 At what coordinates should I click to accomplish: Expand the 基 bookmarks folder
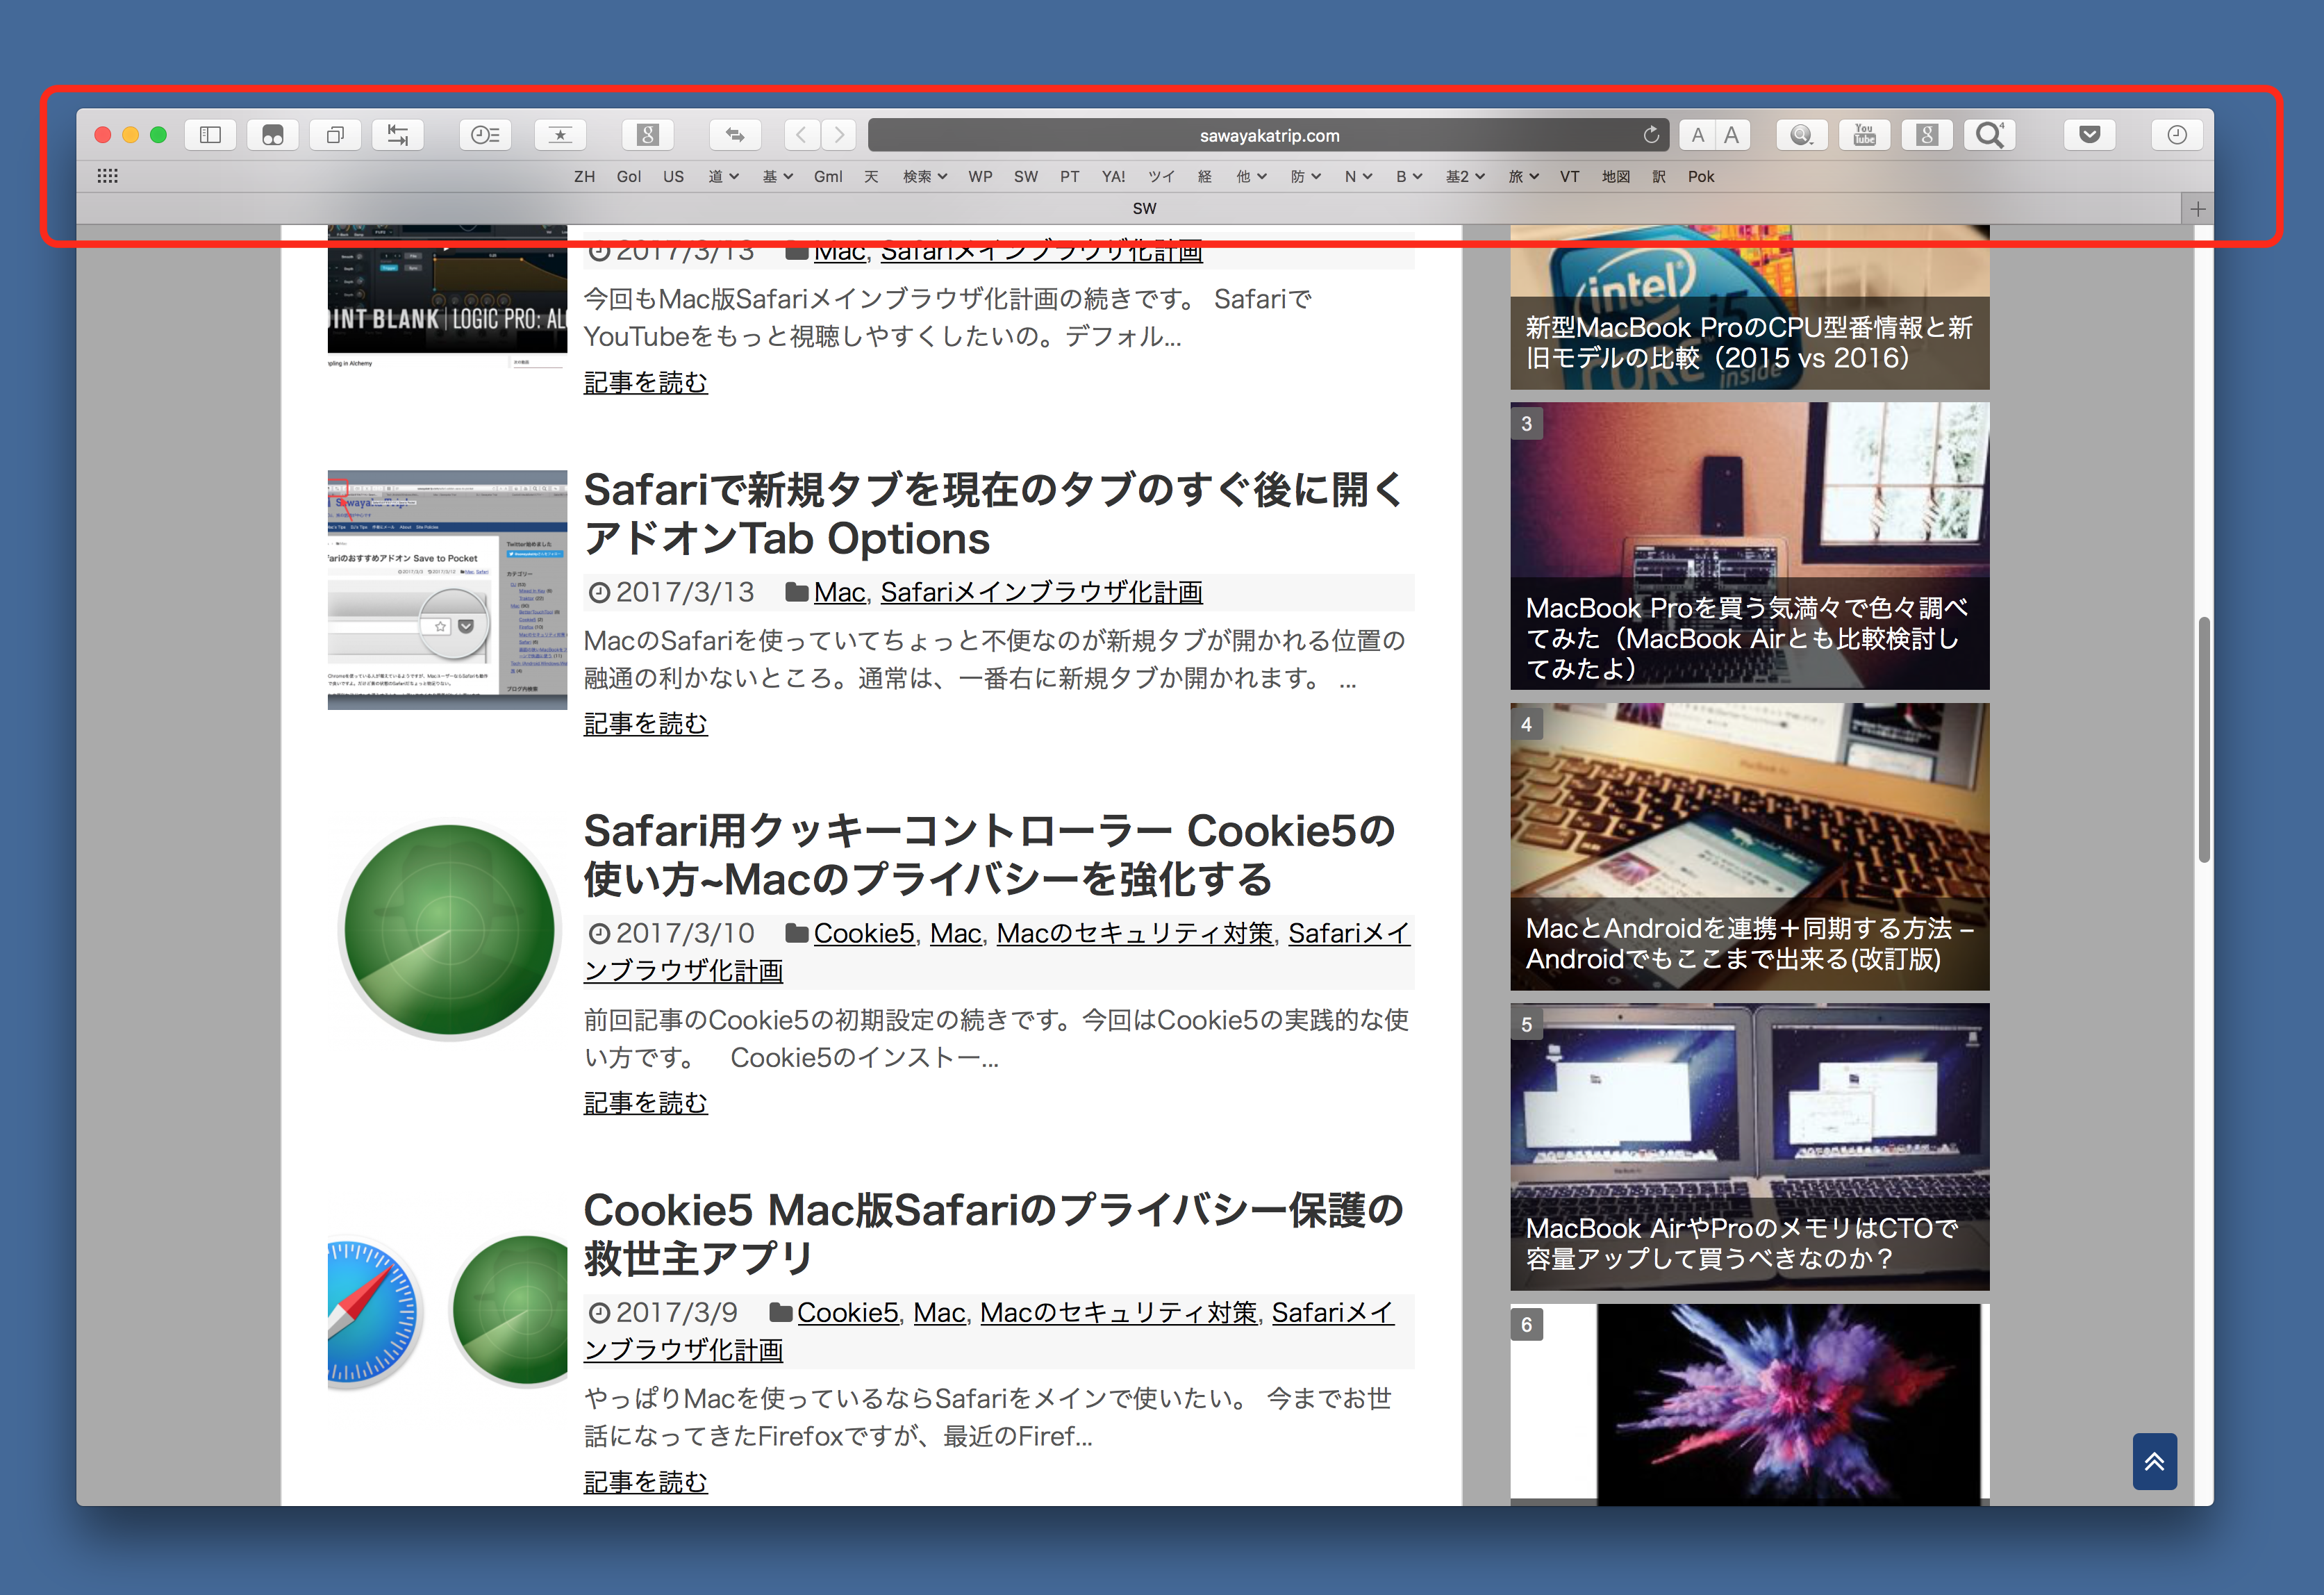coord(777,177)
